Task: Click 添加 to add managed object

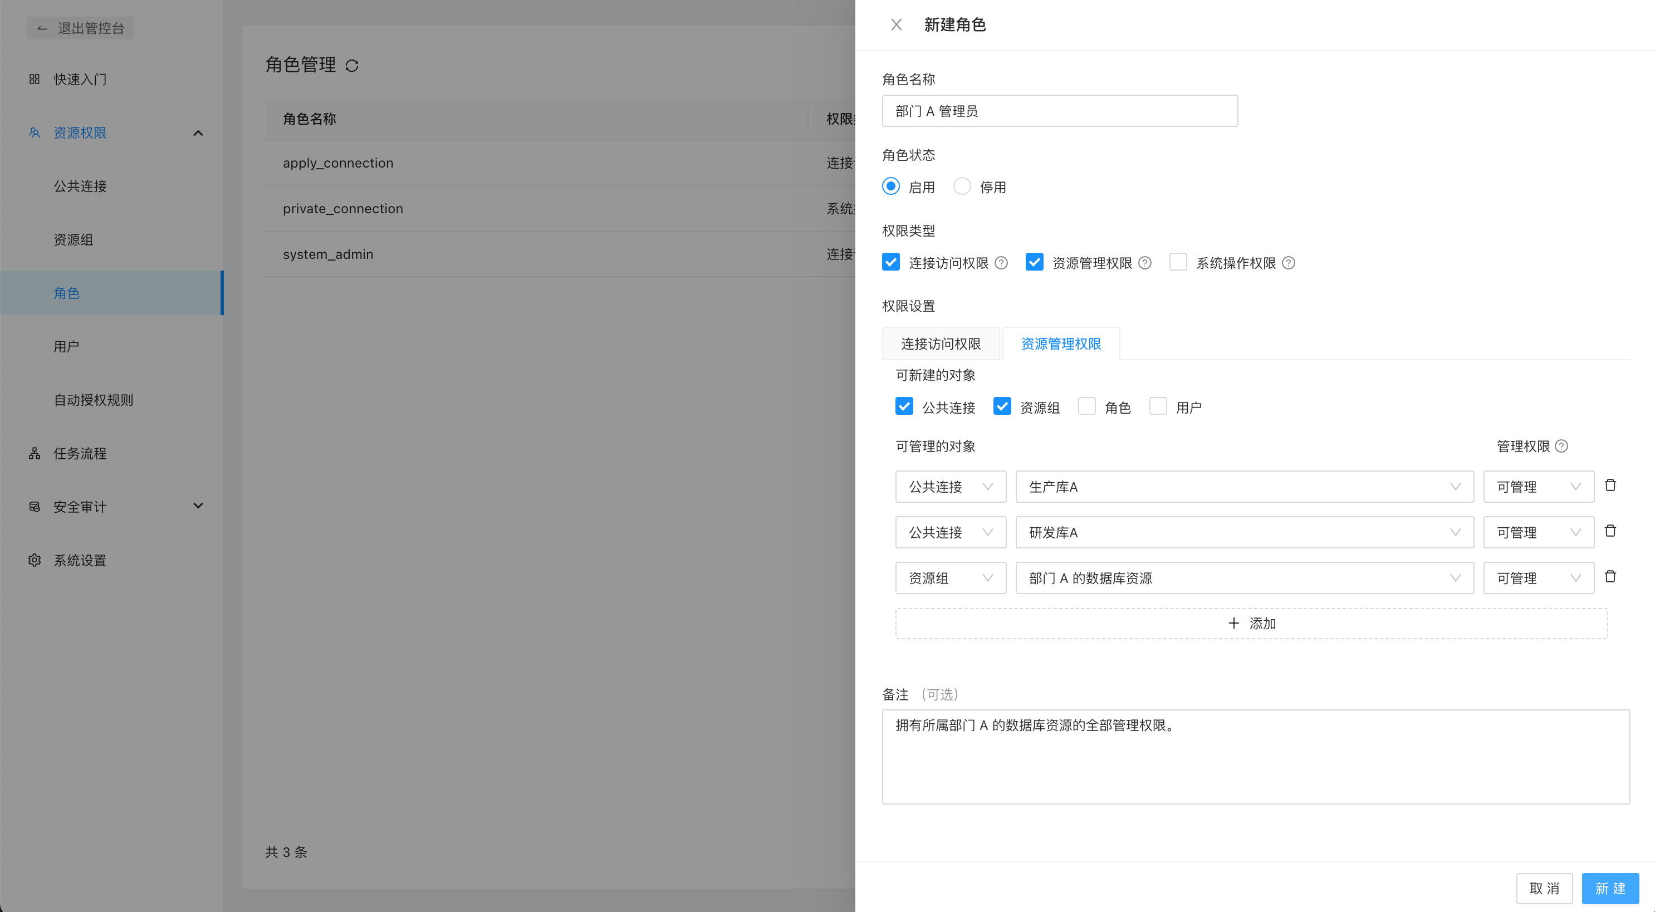Action: (1251, 624)
